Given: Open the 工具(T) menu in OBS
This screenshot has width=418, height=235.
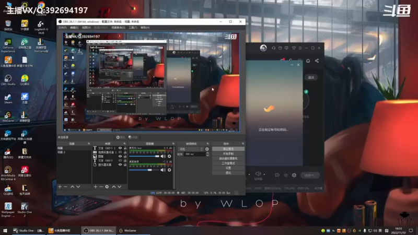Looking at the screenshot, I should click(133, 28).
